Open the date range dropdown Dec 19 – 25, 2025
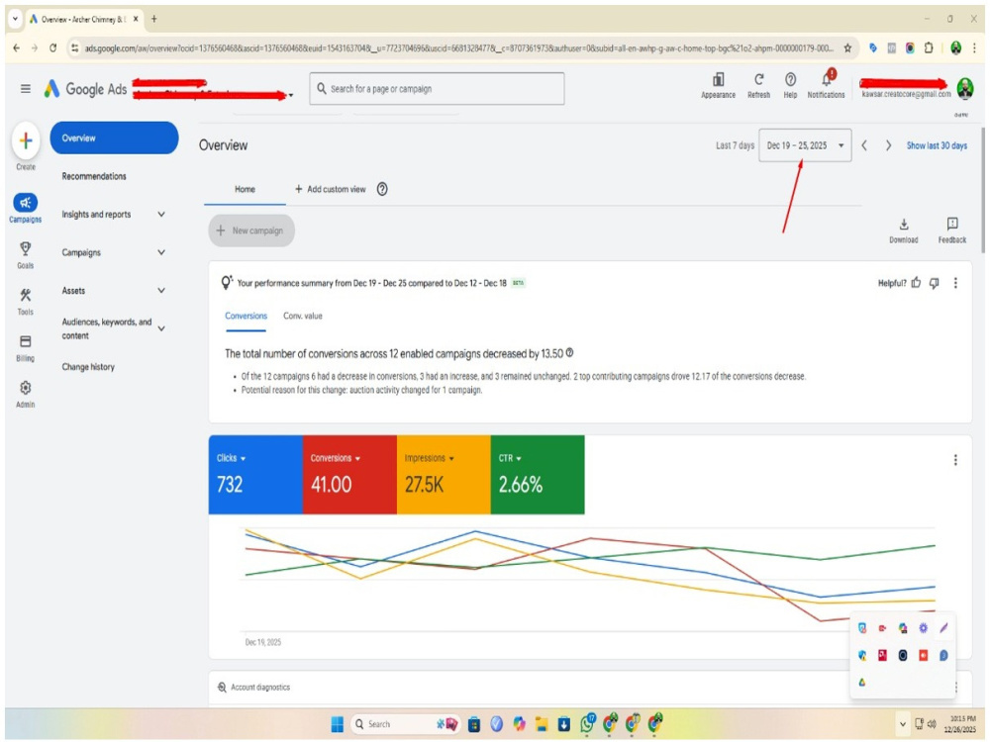Screen dimensions: 990x742 pyautogui.click(x=805, y=145)
